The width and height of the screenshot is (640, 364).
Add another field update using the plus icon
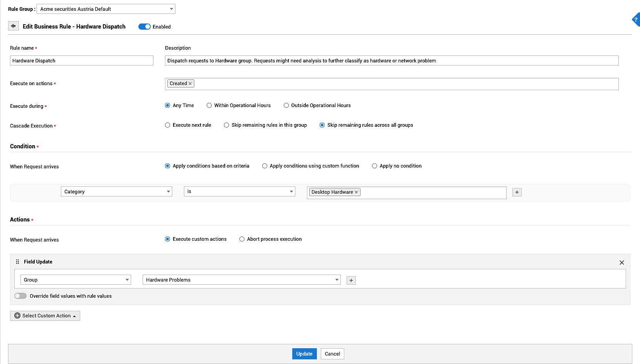tap(351, 280)
